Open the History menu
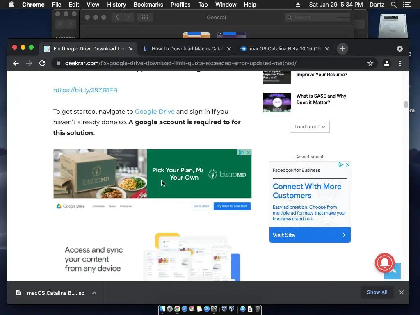420x315 pixels. coord(116,5)
